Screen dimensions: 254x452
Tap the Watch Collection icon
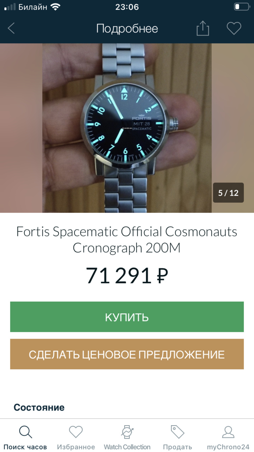(127, 432)
